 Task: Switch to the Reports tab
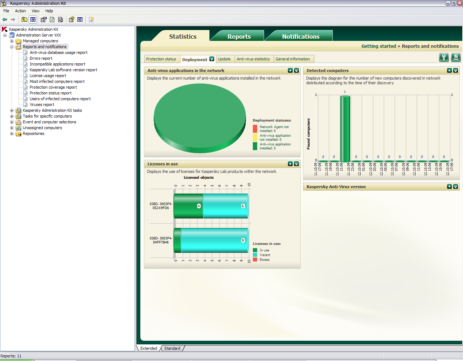click(239, 36)
